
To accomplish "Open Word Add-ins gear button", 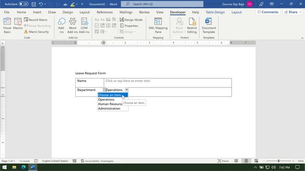I will tap(72, 25).
